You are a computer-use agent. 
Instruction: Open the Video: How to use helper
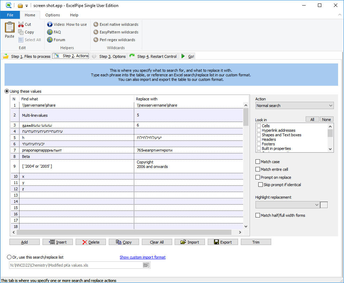[67, 24]
